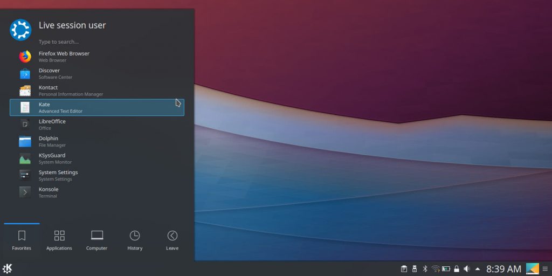Open the Wi-Fi network tray icon
Image resolution: width=552 pixels, height=276 pixels.
coord(436,269)
